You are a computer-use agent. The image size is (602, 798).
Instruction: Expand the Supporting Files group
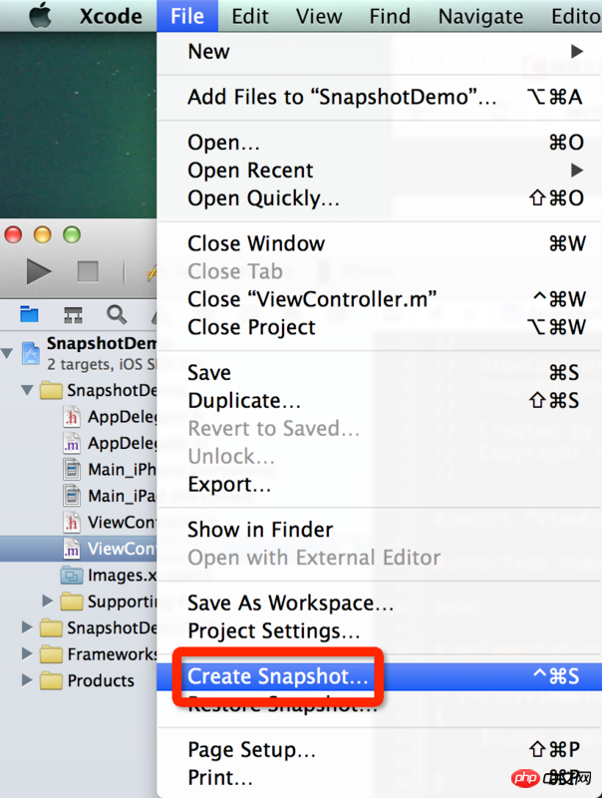(48, 600)
